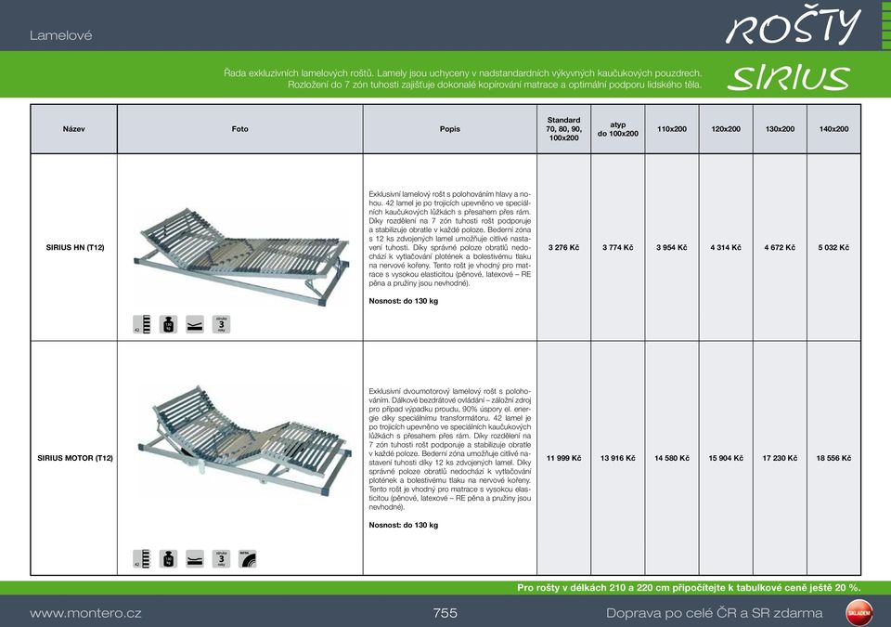
Task: Select the '120x200' column header
Action: (x=726, y=129)
